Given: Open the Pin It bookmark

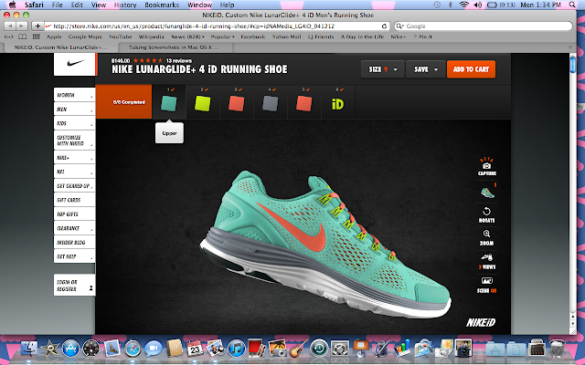Looking at the screenshot, I should [422, 36].
